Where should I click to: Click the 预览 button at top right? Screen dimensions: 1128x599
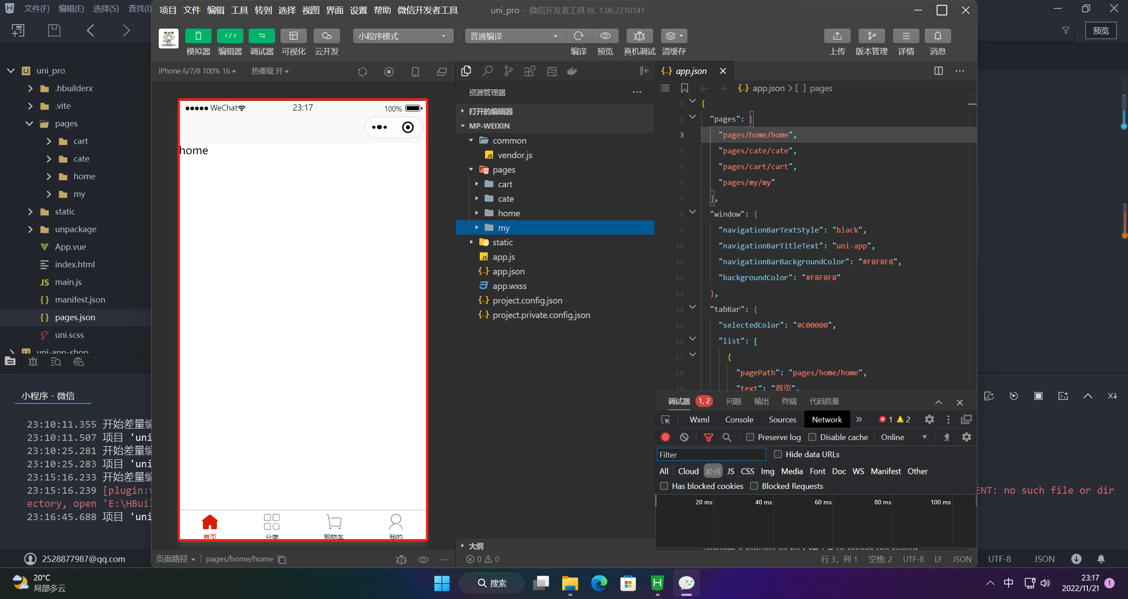[x=1101, y=30]
